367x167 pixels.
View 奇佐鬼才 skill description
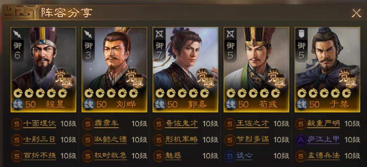[182, 124]
